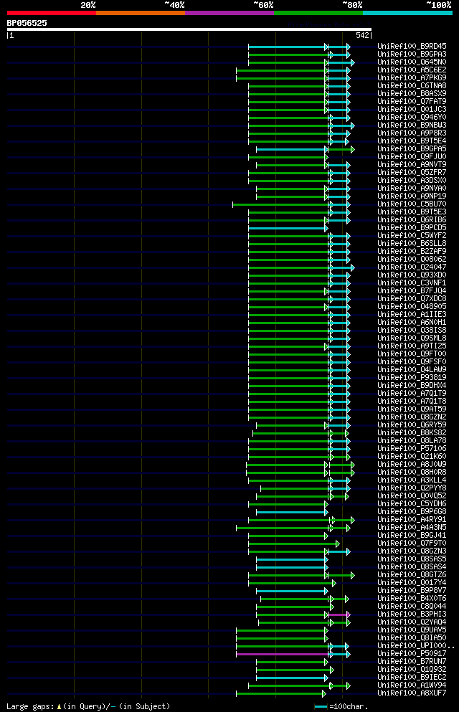Click the UniRef100_Q6RIB6 subject label
The image size is (459, 712).
[412, 220]
